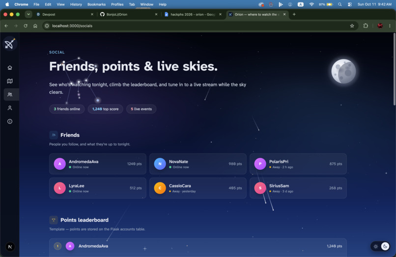Click the moon illustration
The width and height of the screenshot is (396, 257).
point(343,72)
